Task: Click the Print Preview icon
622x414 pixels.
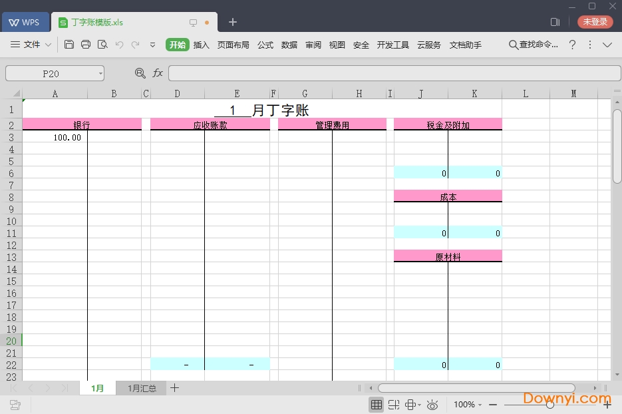Action: click(103, 45)
